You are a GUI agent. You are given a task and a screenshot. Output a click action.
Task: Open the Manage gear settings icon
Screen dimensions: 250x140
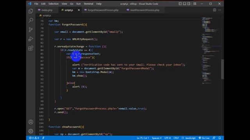tap(30, 131)
